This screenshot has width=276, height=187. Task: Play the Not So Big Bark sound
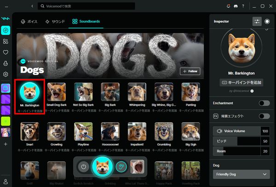[x=83, y=92]
